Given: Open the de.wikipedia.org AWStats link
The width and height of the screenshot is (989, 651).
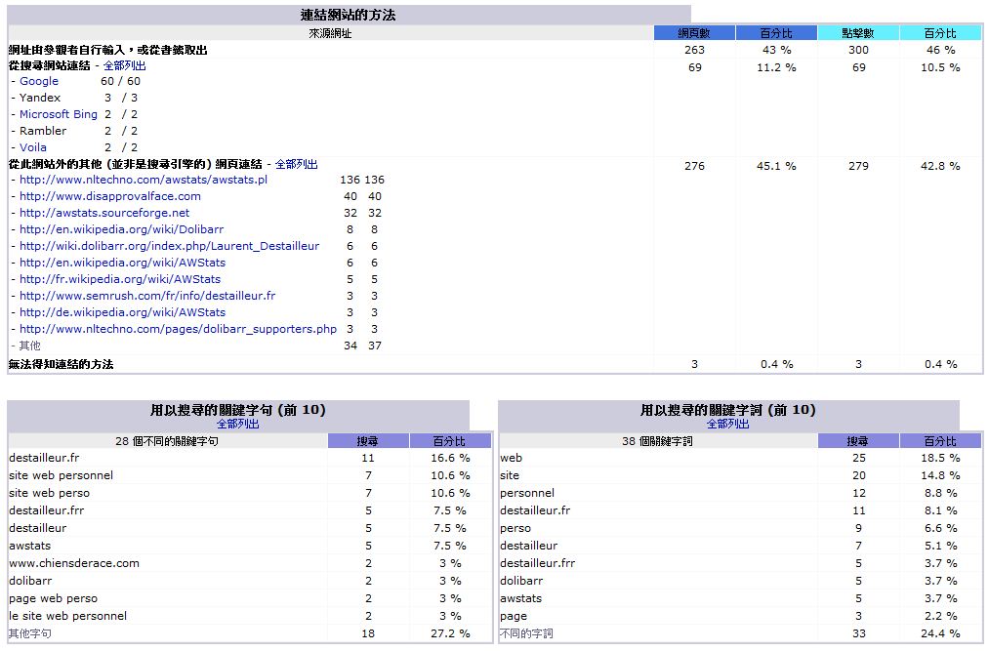Looking at the screenshot, I should 122,312.
